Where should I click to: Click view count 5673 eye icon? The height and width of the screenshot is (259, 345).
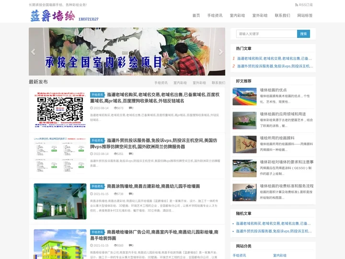point(115,108)
